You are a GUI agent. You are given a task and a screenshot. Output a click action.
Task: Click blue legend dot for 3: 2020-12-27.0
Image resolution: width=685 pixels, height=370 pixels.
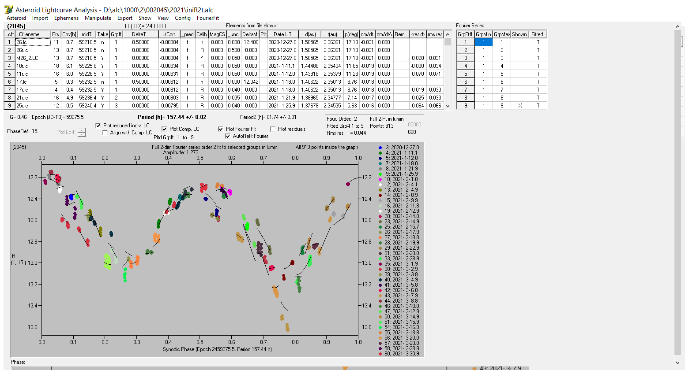[x=380, y=148]
